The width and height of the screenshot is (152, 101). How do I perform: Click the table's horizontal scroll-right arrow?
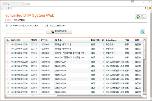tap(142, 96)
